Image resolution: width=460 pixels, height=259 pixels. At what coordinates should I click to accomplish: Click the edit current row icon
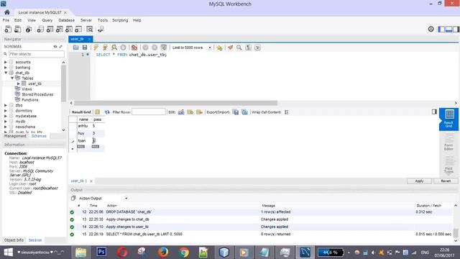coord(181,112)
